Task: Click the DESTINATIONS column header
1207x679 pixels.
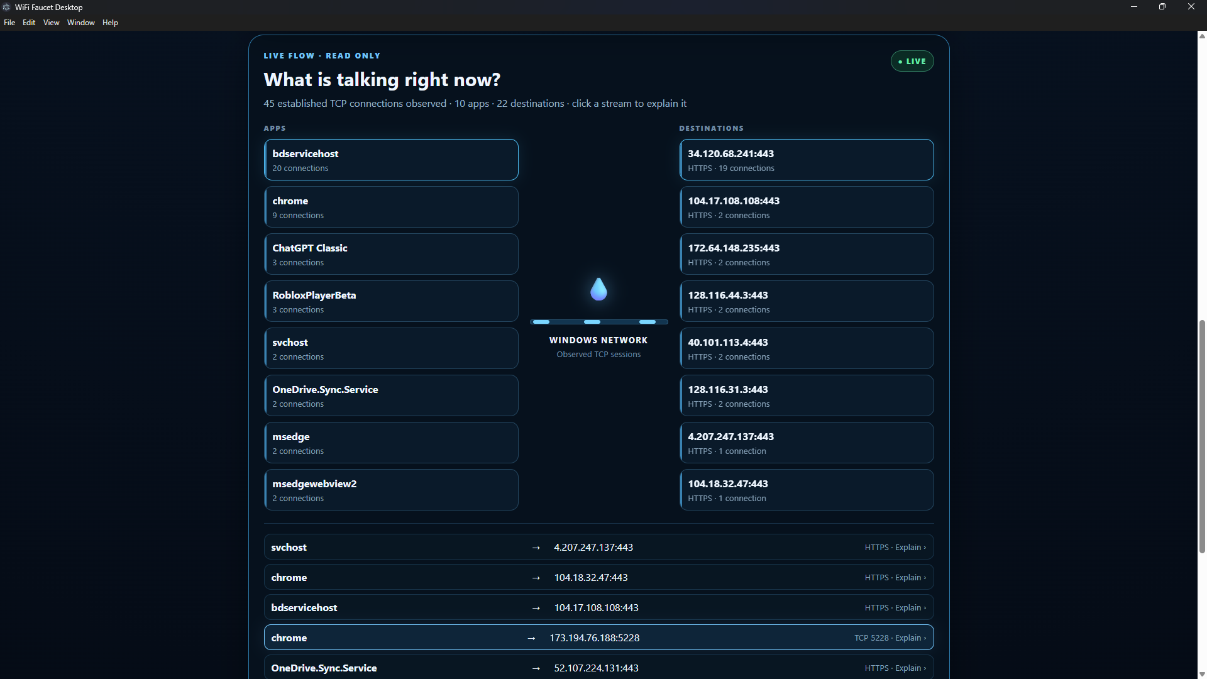Action: click(x=712, y=128)
